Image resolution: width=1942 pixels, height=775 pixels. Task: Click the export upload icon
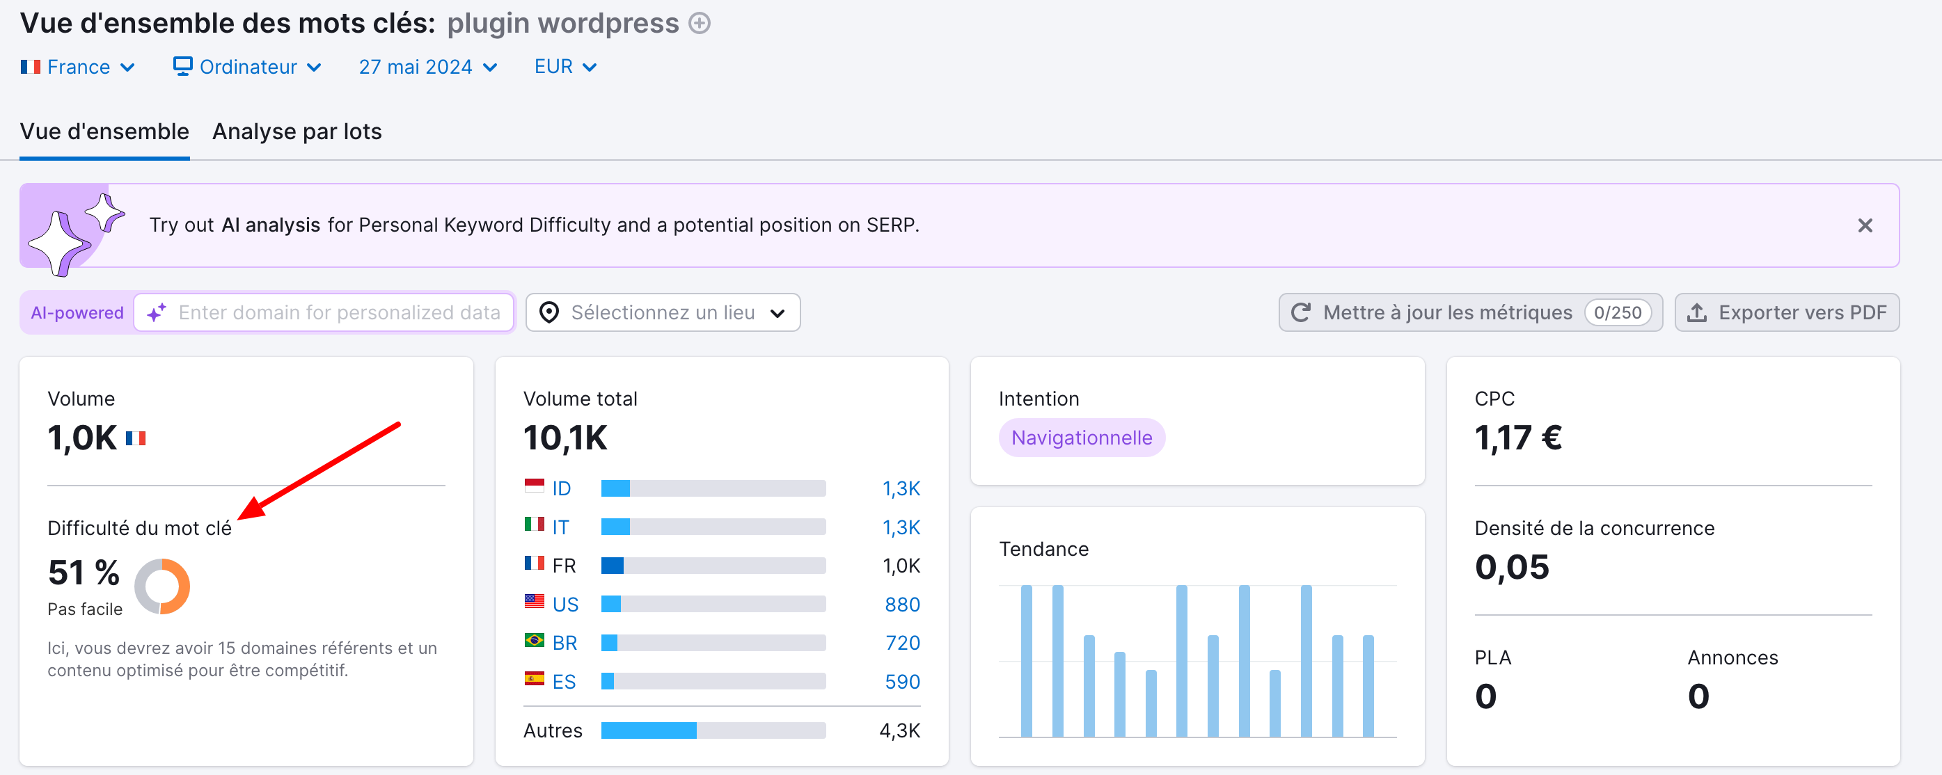coord(1697,312)
